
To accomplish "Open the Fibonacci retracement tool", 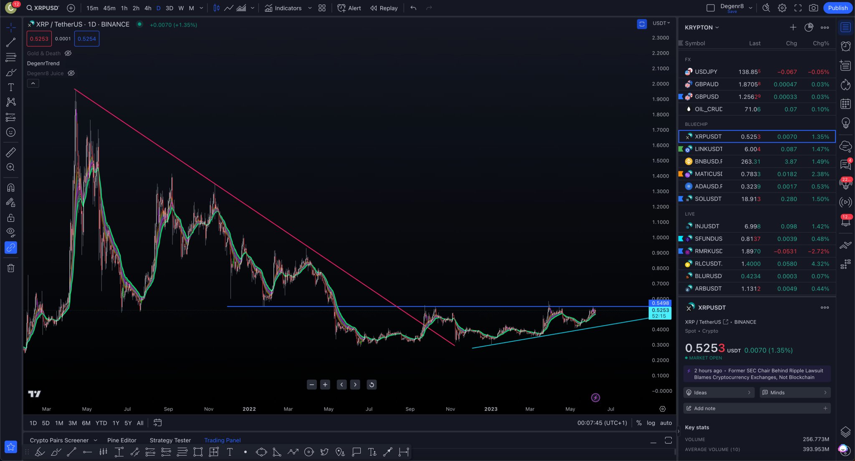I will [x=11, y=57].
